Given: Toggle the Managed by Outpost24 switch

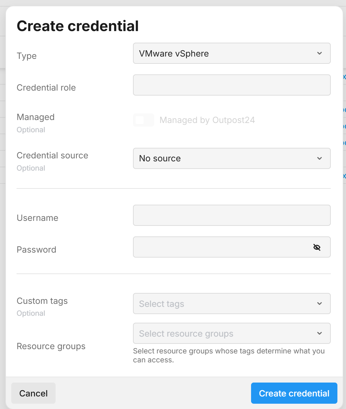Looking at the screenshot, I should point(144,120).
